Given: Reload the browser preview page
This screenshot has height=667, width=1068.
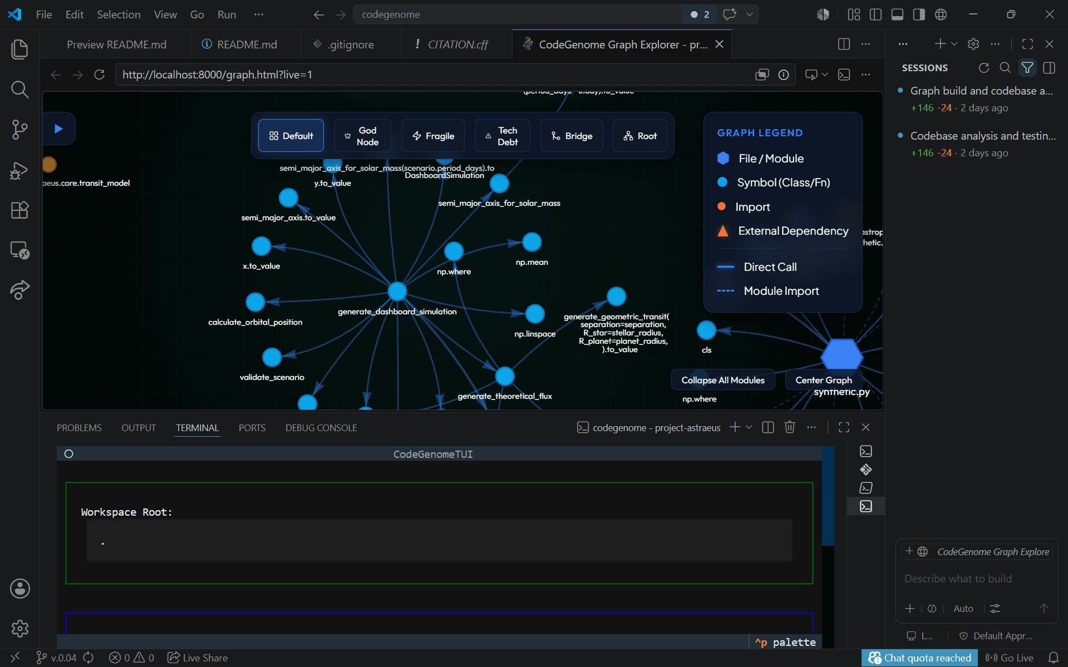Looking at the screenshot, I should click(100, 75).
